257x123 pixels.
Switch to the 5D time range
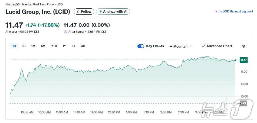point(24,46)
